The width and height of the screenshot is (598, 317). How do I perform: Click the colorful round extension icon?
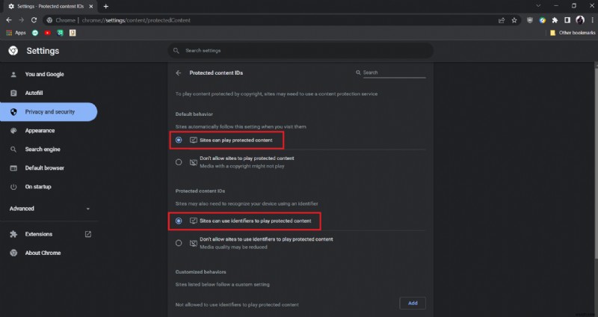click(x=543, y=20)
